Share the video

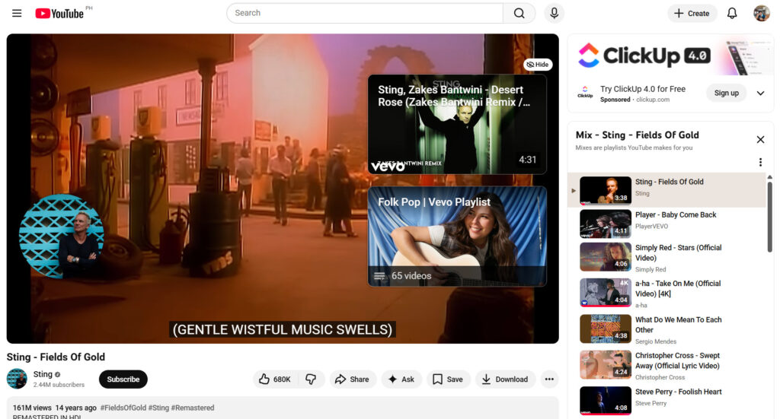pyautogui.click(x=352, y=379)
